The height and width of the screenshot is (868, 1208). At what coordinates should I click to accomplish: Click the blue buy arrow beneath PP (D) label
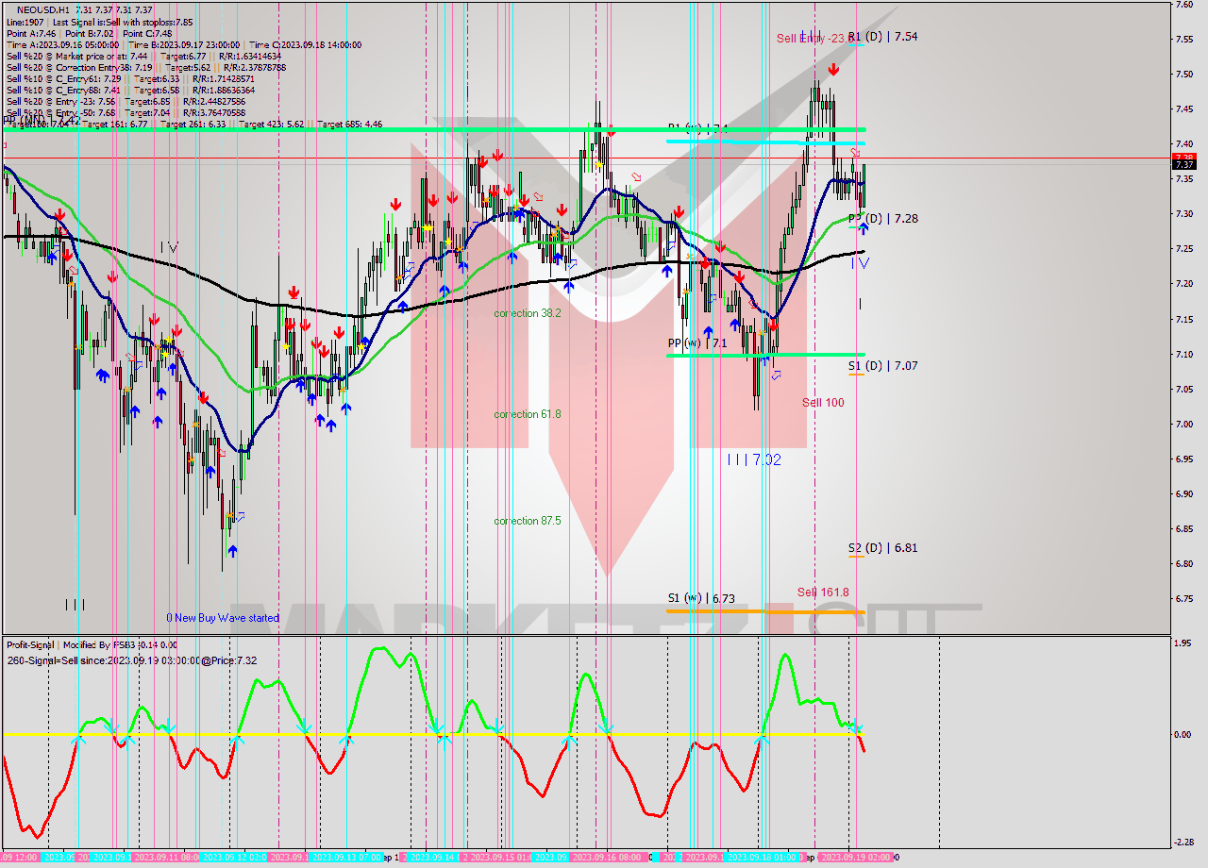coord(863,228)
